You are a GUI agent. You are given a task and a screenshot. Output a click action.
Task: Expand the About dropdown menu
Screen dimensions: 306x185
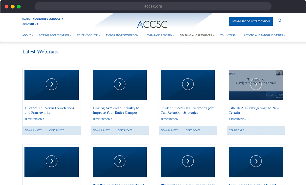click(28, 35)
